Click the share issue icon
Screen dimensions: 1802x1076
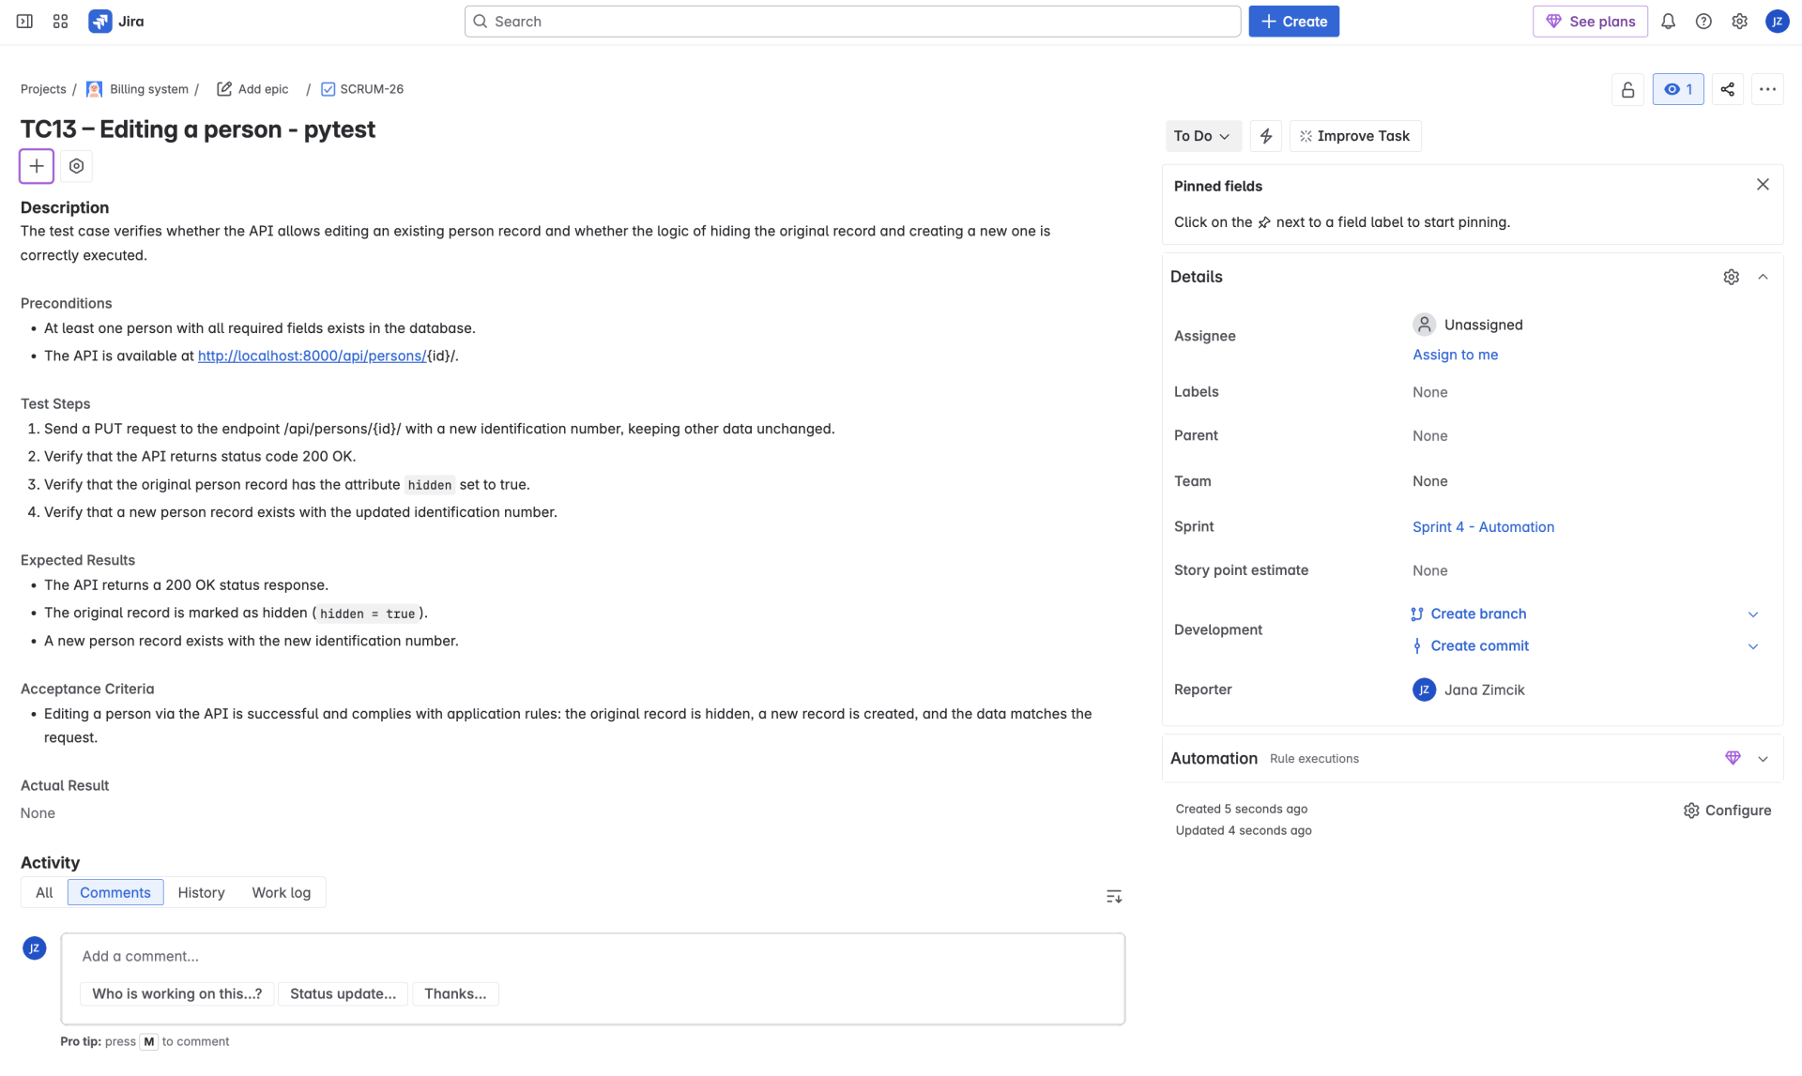pyautogui.click(x=1727, y=90)
